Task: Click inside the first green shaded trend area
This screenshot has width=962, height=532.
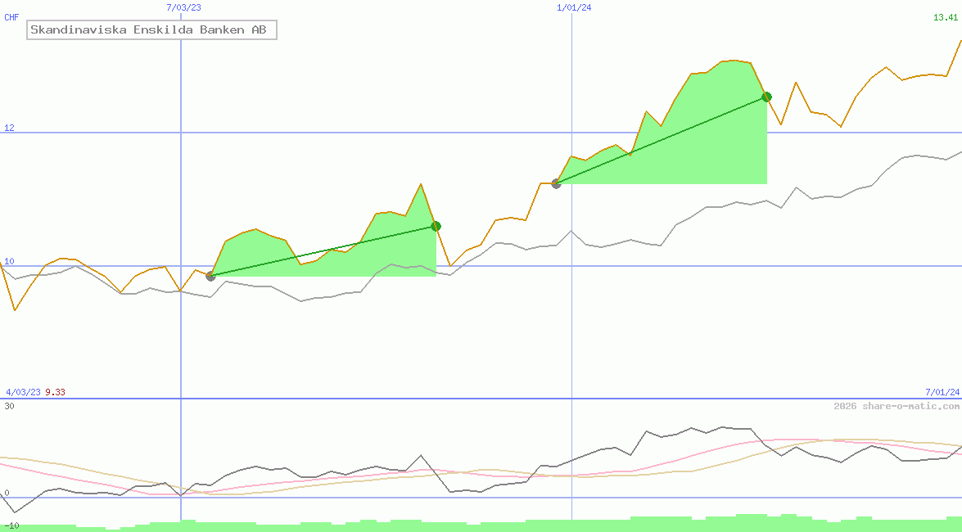Action: tap(327, 264)
